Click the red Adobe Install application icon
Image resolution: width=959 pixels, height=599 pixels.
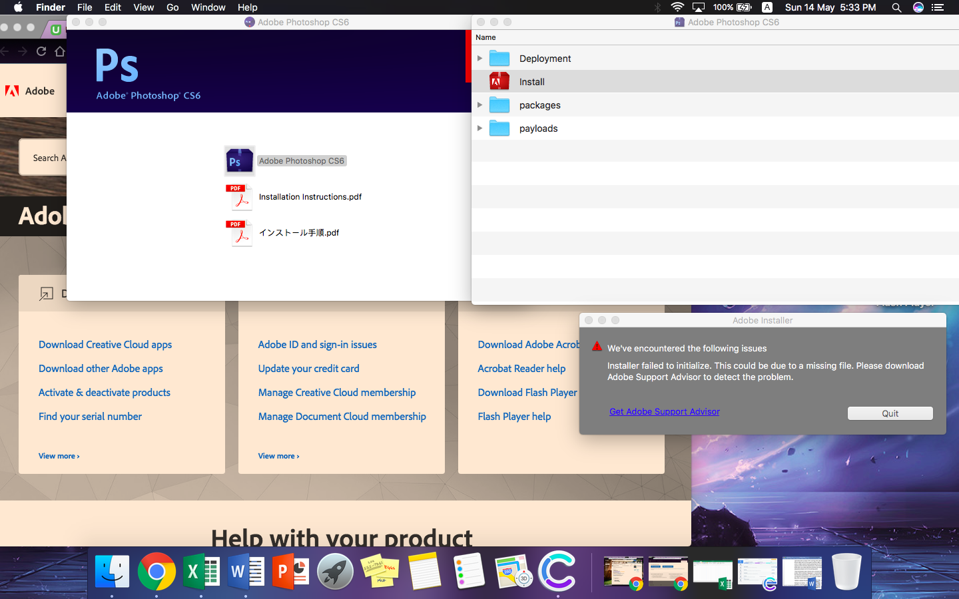coord(499,82)
